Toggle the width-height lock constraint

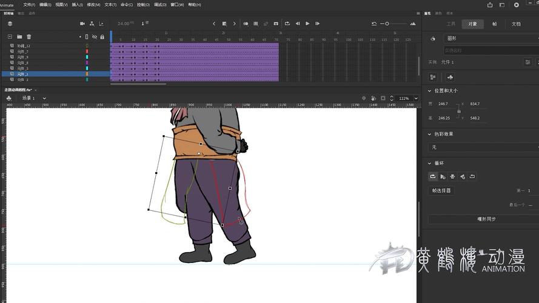pos(458,111)
